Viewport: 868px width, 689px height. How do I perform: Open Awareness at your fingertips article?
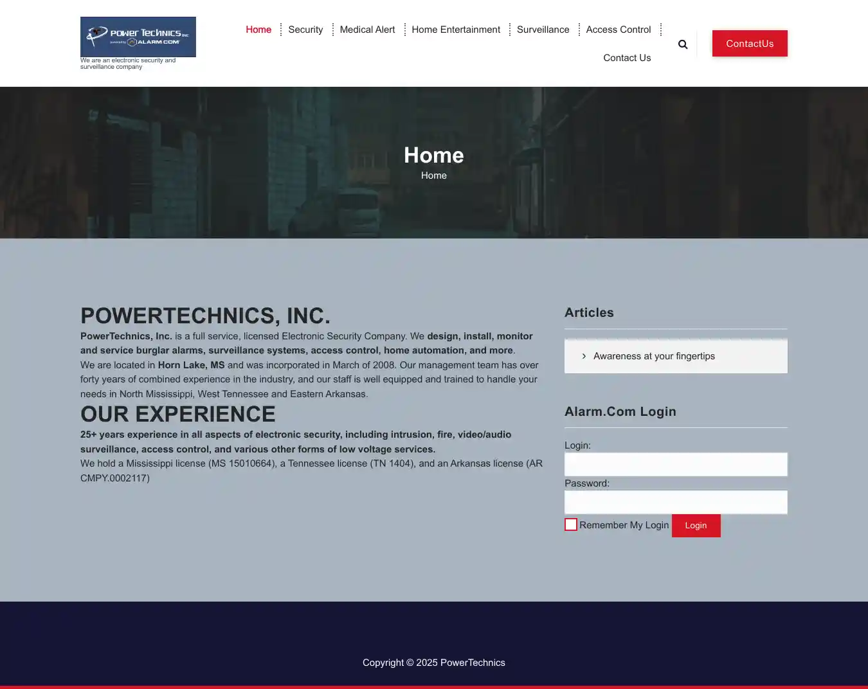pyautogui.click(x=654, y=356)
